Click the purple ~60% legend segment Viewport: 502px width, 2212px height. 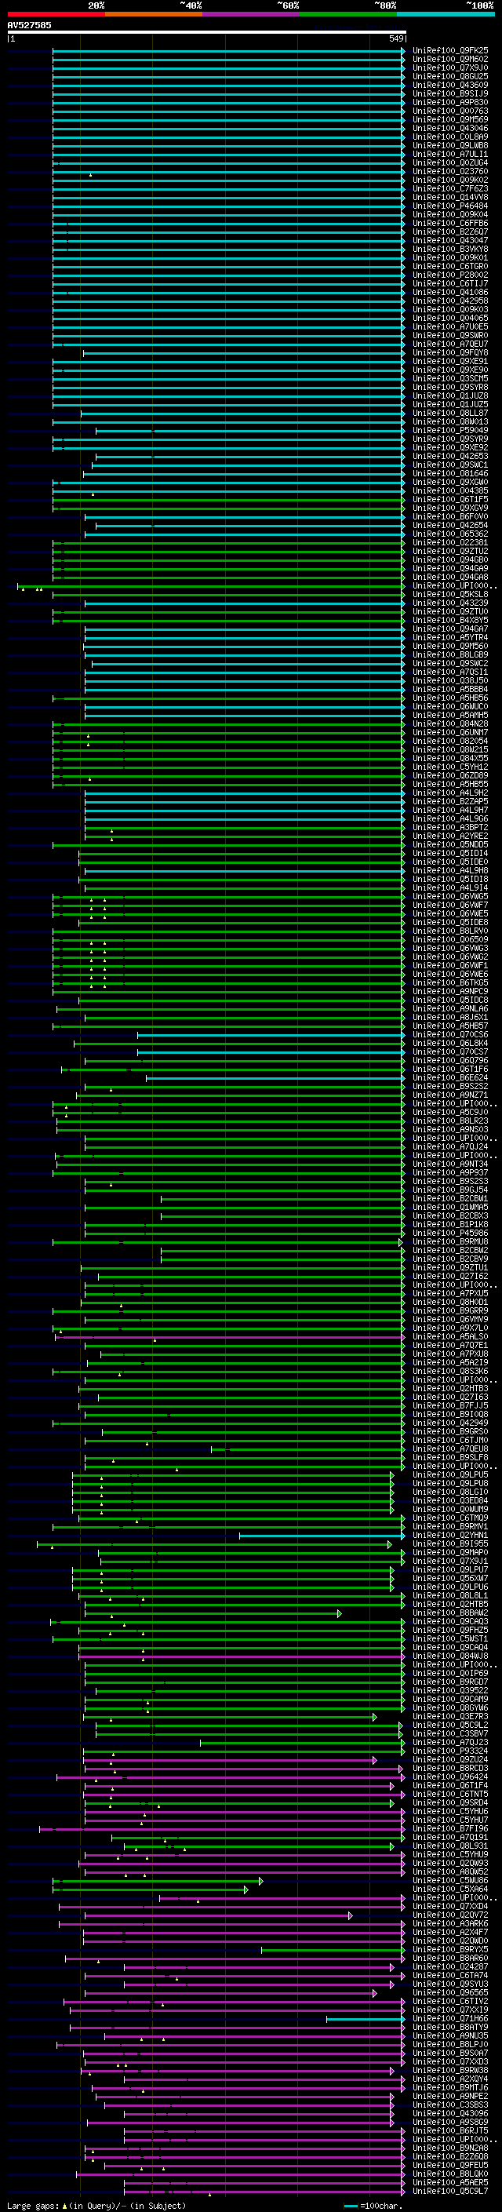click(x=252, y=14)
